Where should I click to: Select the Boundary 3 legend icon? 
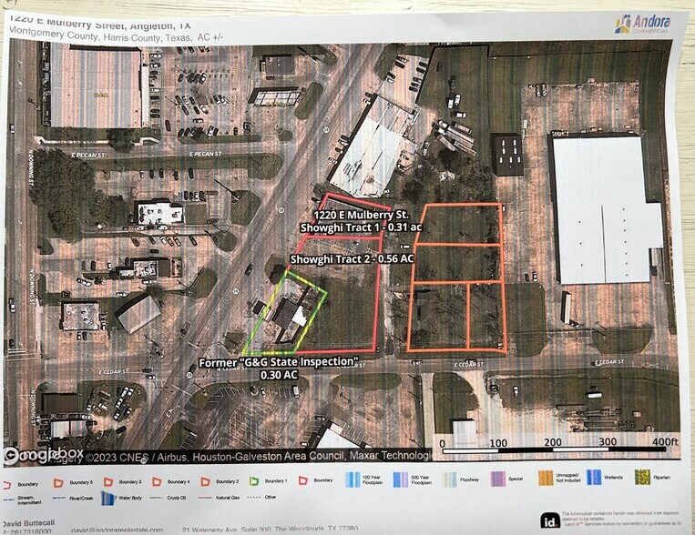(108, 482)
